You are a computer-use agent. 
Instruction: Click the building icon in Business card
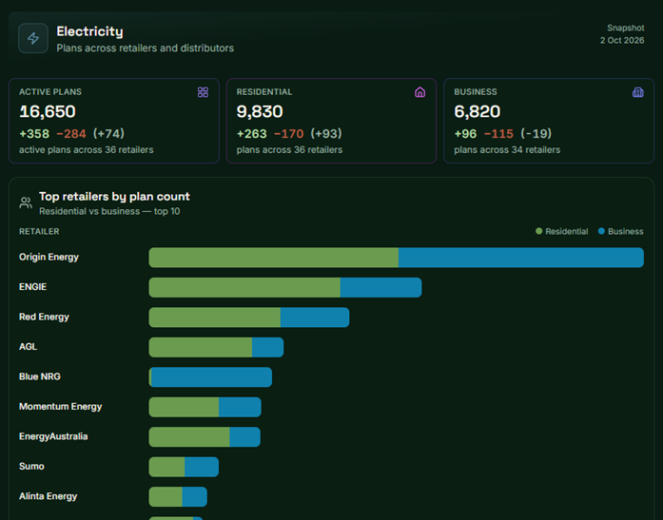coord(637,92)
